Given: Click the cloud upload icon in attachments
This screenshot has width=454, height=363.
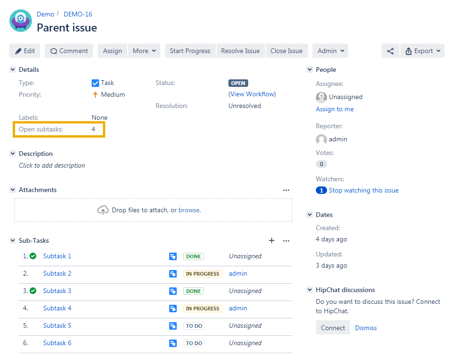Looking at the screenshot, I should point(103,210).
